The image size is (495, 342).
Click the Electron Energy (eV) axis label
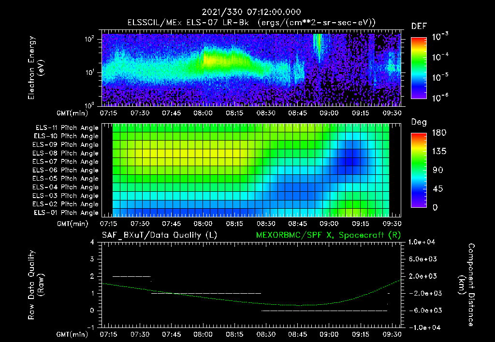[36, 68]
